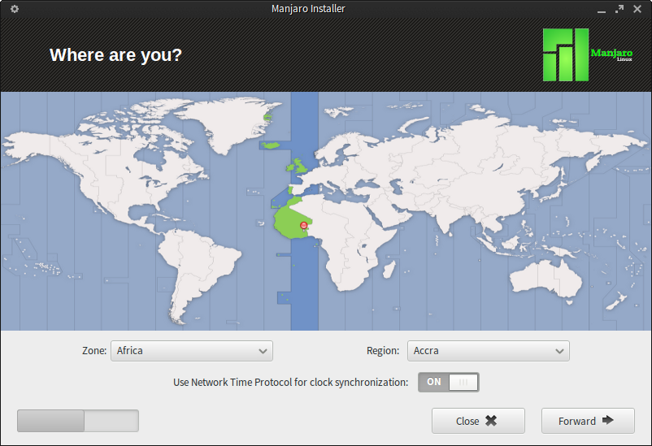Open the Zone dropdown showing Africa
The width and height of the screenshot is (652, 446).
192,351
